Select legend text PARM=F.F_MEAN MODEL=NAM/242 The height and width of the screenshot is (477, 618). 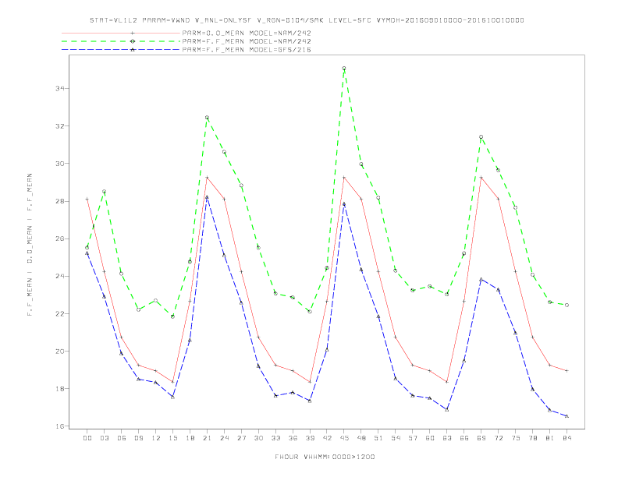pyautogui.click(x=247, y=41)
